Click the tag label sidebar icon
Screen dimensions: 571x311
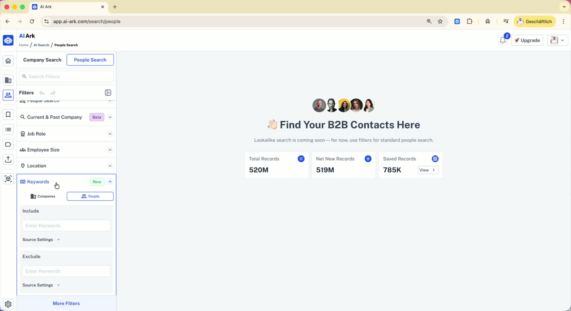point(8,145)
